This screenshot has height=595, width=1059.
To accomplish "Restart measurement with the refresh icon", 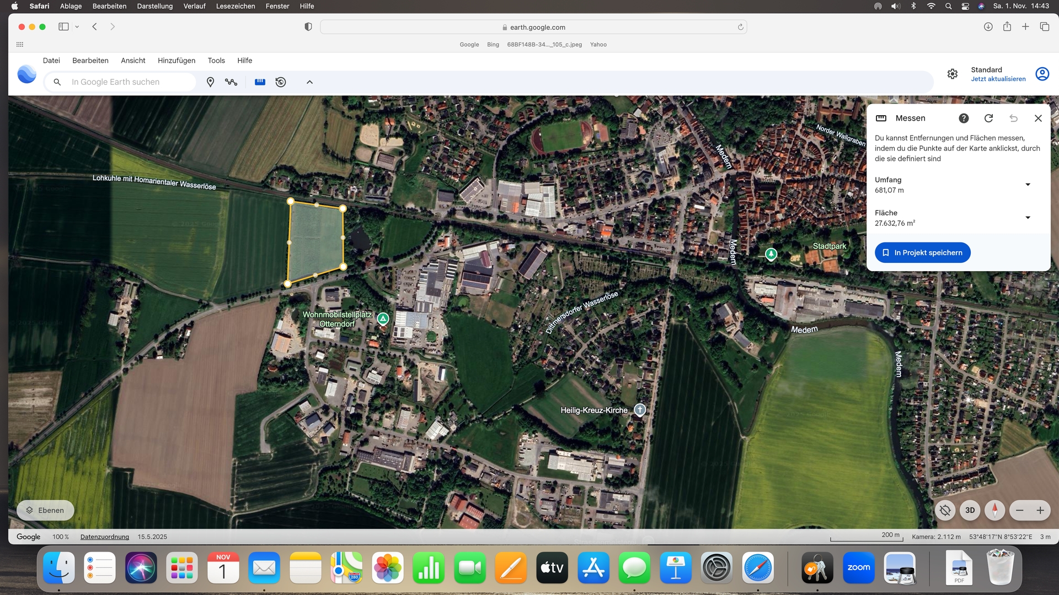I will coord(988,118).
